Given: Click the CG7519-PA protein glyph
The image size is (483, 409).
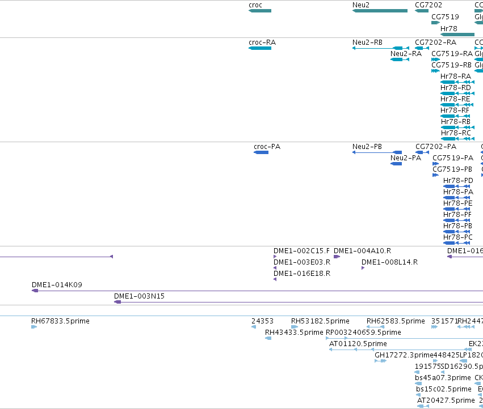Looking at the screenshot, I should pyautogui.click(x=435, y=164).
